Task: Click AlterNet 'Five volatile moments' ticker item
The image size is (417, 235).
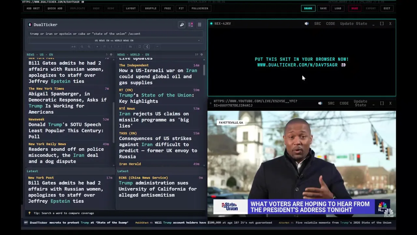Action: [x=335, y=223]
